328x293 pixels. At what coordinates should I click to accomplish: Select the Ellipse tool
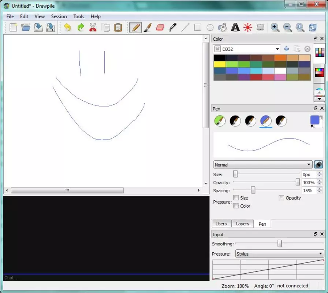click(x=210, y=27)
